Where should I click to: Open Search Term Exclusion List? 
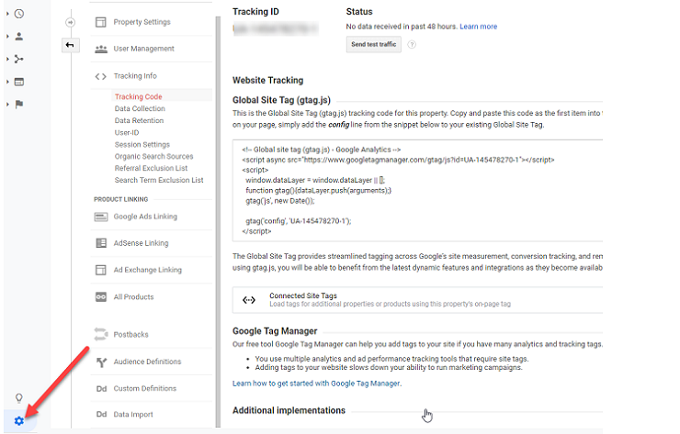pyautogui.click(x=159, y=180)
